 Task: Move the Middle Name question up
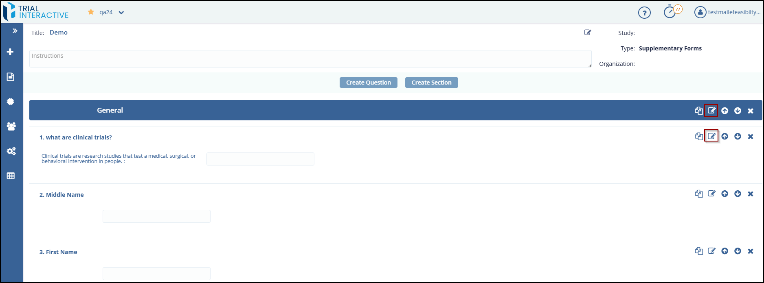(724, 194)
